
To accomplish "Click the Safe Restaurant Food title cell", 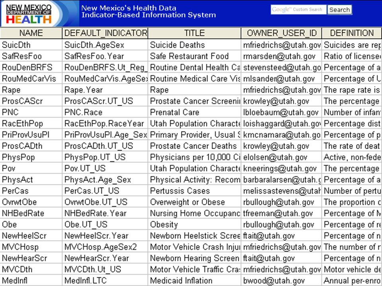I will pyautogui.click(x=195, y=56).
